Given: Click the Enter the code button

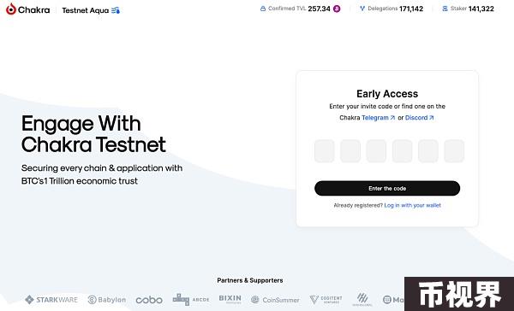Looking at the screenshot, I should (387, 188).
